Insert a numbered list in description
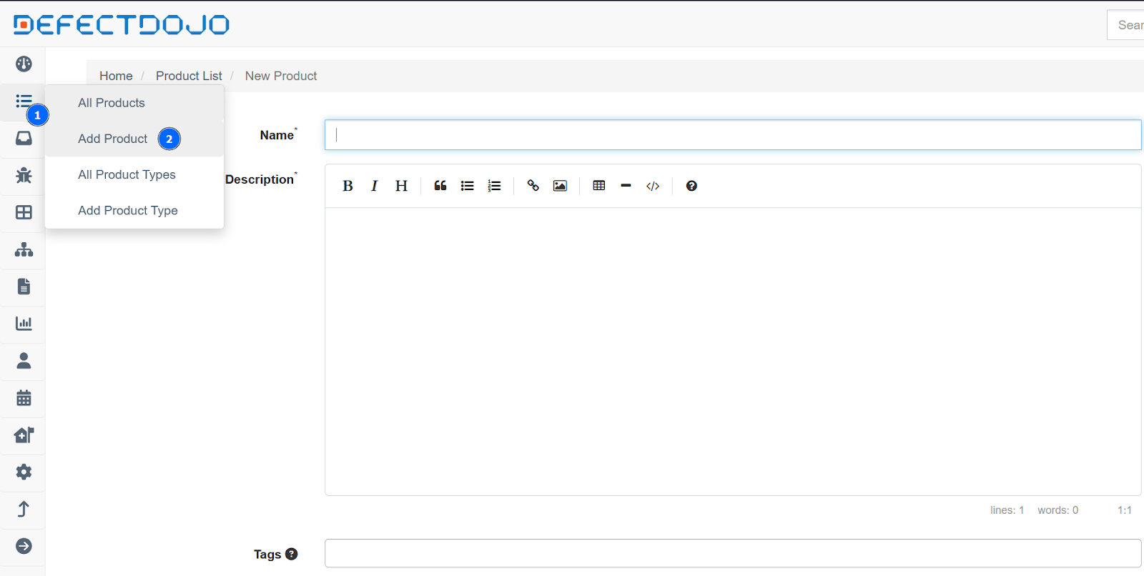This screenshot has width=1144, height=576. [494, 186]
